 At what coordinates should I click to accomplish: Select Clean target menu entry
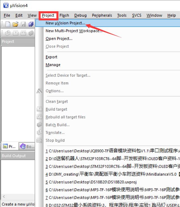click(x=108, y=102)
